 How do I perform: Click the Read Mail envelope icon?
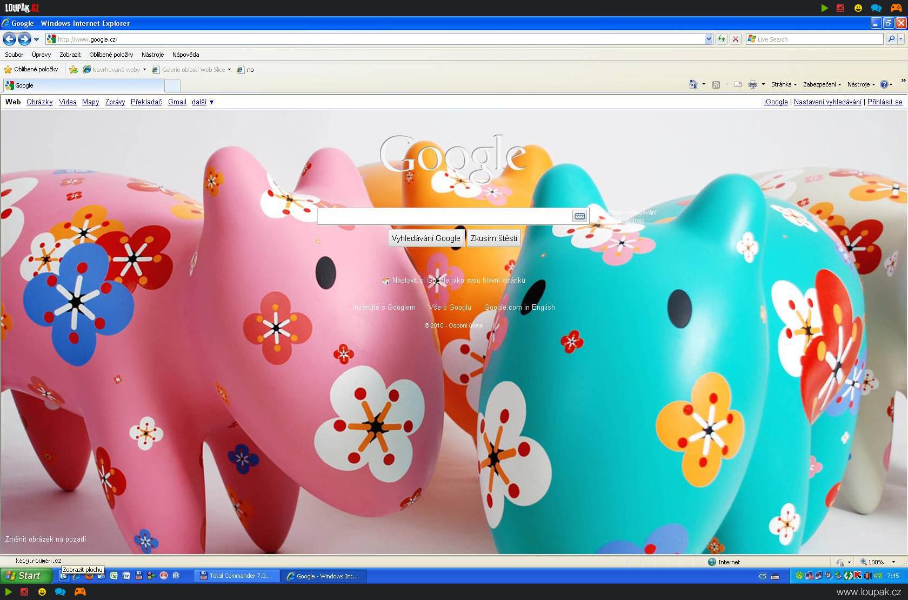(x=737, y=84)
